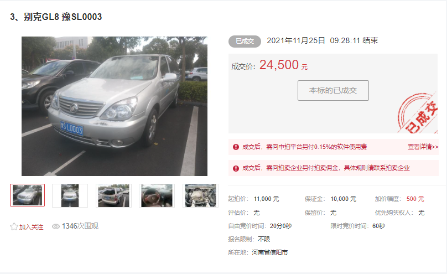
Task: Open the main Buick GL8 photo
Action: pos(115,106)
